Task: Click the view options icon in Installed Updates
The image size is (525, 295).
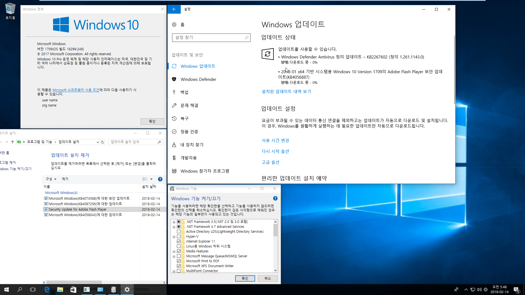Action: click(x=145, y=179)
